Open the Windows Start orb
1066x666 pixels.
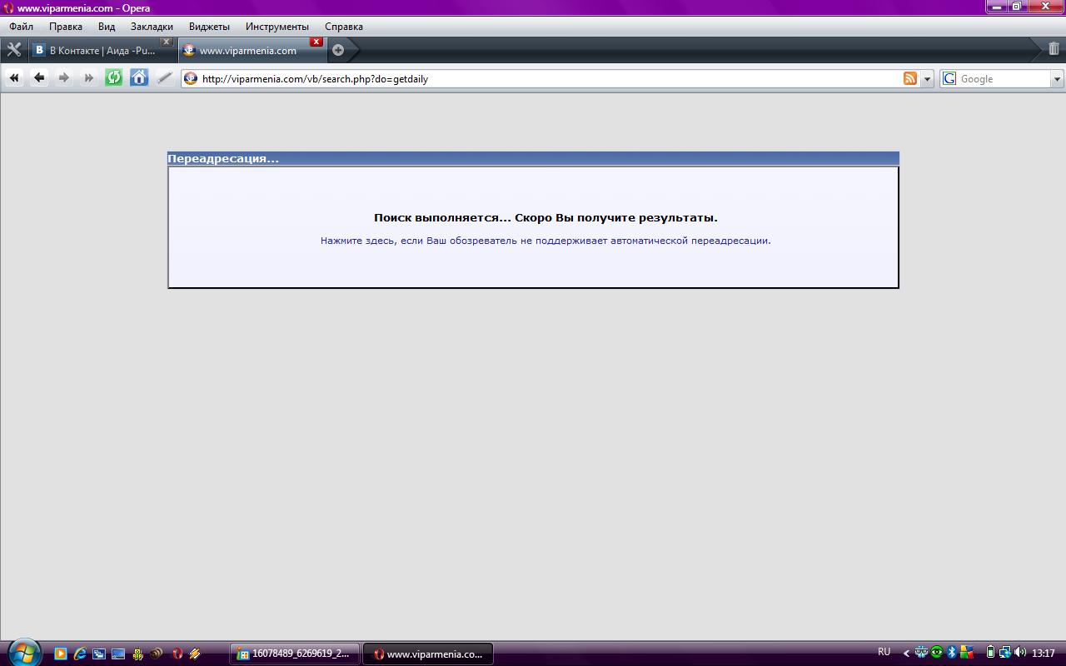click(23, 653)
